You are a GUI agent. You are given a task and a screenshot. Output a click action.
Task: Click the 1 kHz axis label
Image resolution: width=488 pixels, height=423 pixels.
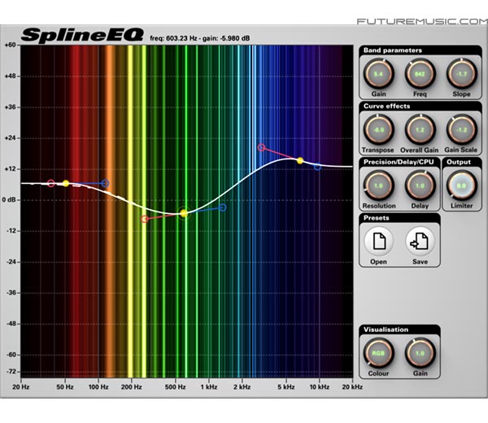click(x=209, y=387)
